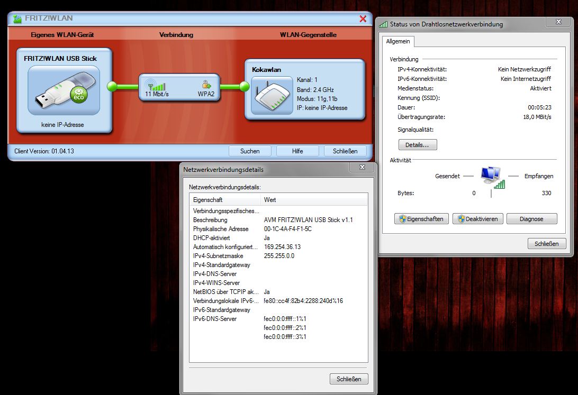The image size is (578, 395).
Task: Start the Diagnose button
Action: point(531,219)
